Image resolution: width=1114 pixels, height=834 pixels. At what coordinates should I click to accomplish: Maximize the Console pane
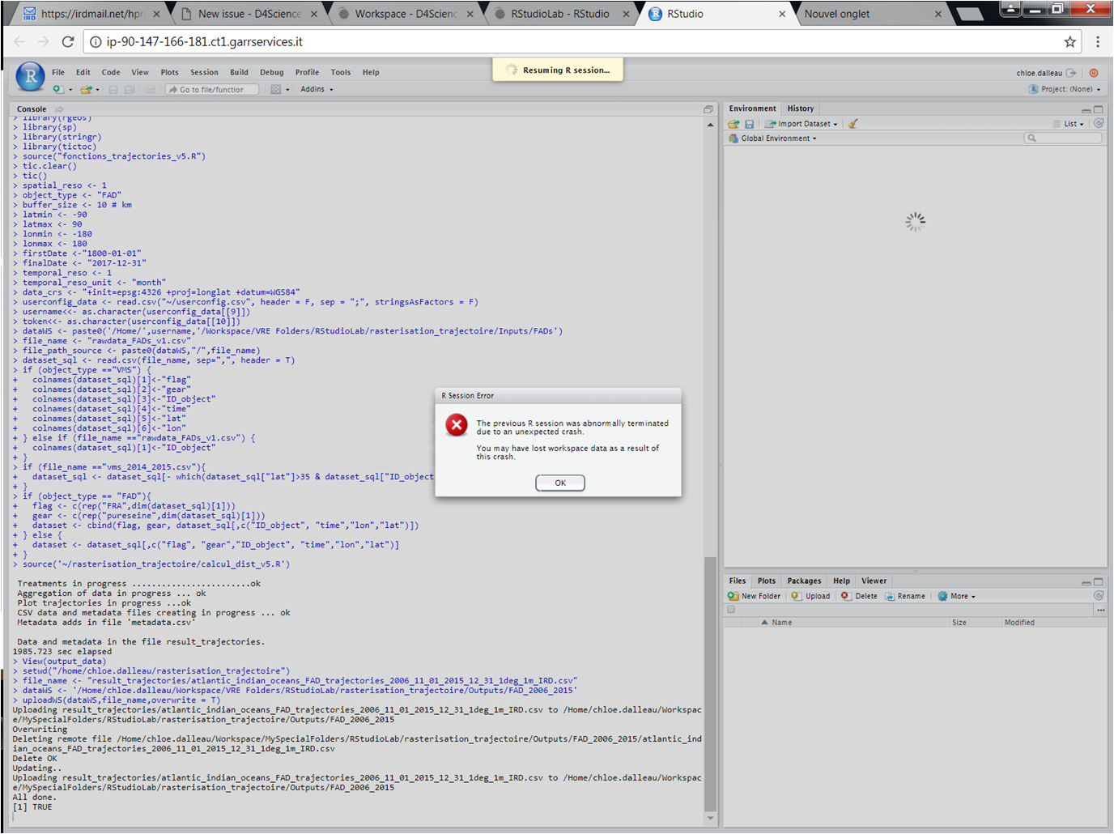click(708, 109)
